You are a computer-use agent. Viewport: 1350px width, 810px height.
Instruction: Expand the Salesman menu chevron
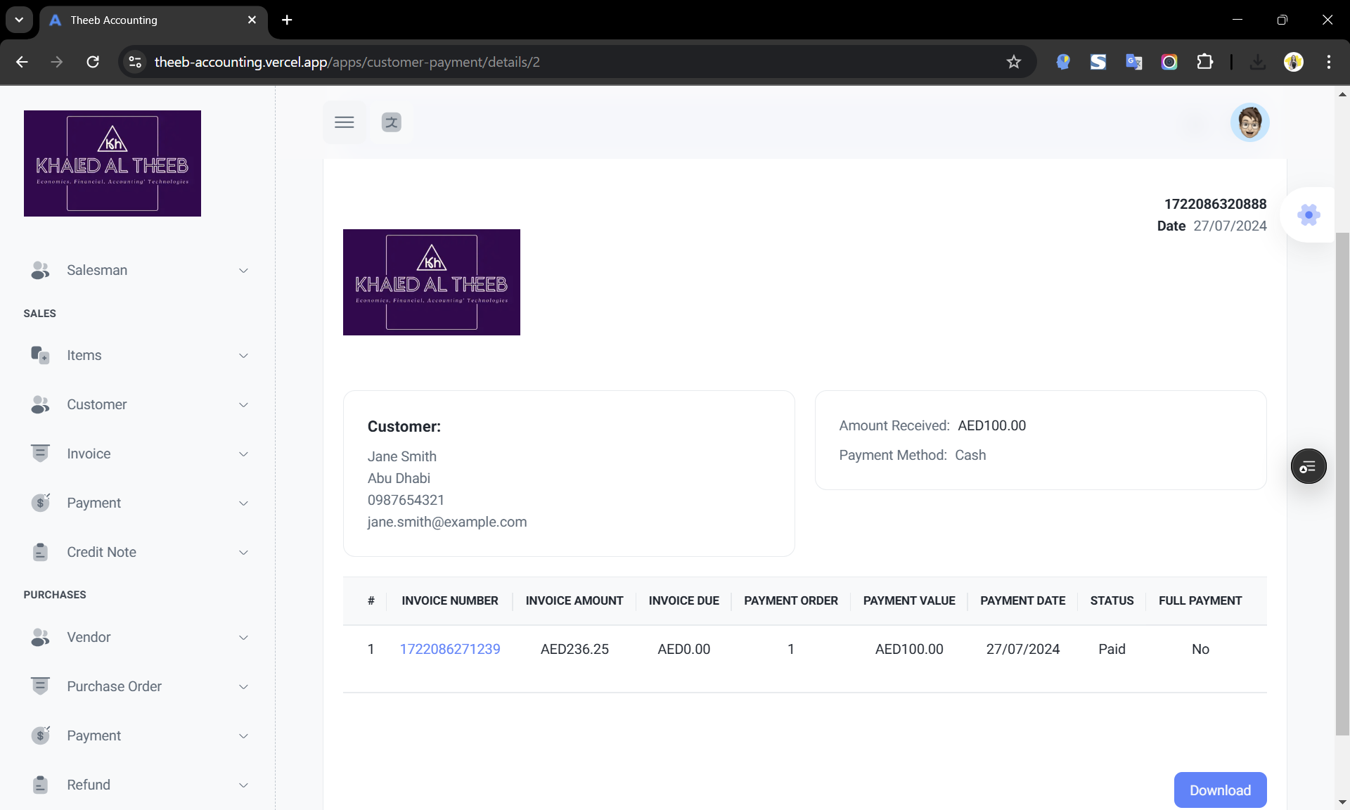coord(243,271)
